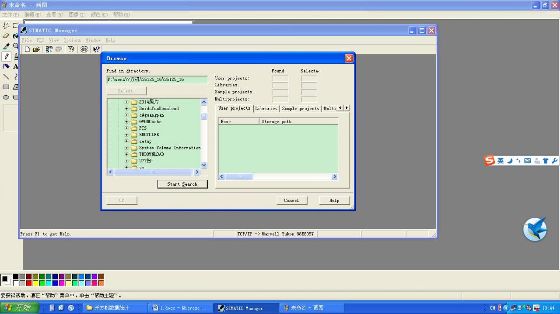Open the 图像 menu in Paint
The height and width of the screenshot is (314, 560).
point(77,14)
